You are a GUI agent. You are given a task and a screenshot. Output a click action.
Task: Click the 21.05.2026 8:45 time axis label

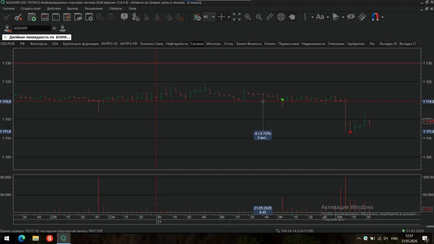(x=263, y=210)
